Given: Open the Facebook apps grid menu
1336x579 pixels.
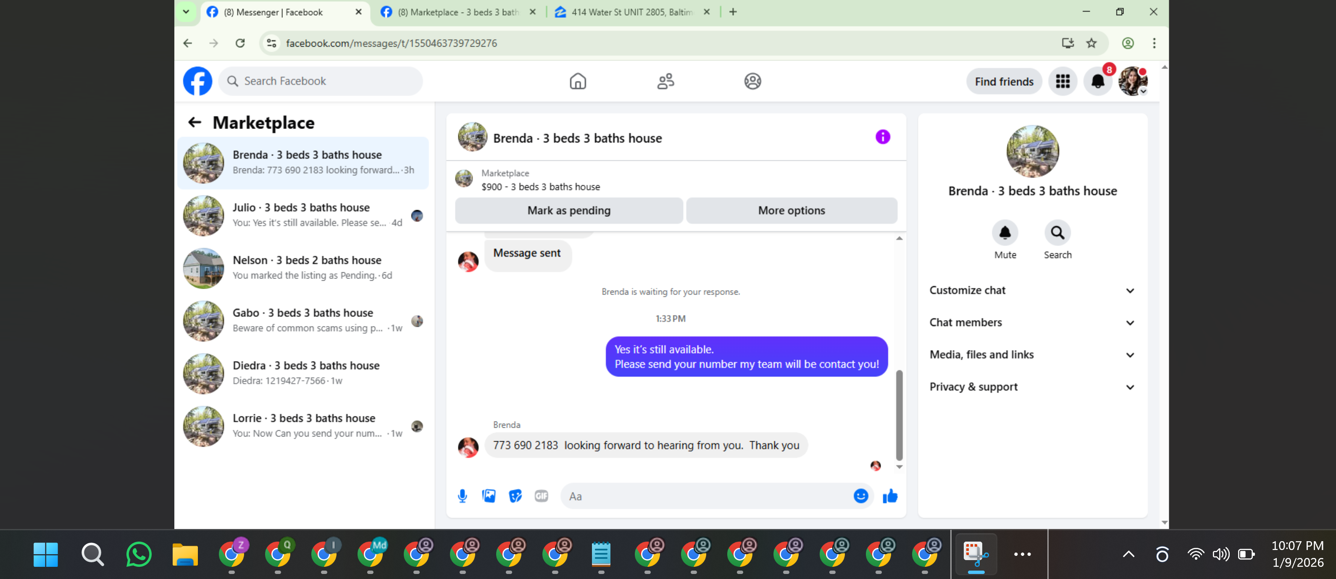Looking at the screenshot, I should 1062,82.
